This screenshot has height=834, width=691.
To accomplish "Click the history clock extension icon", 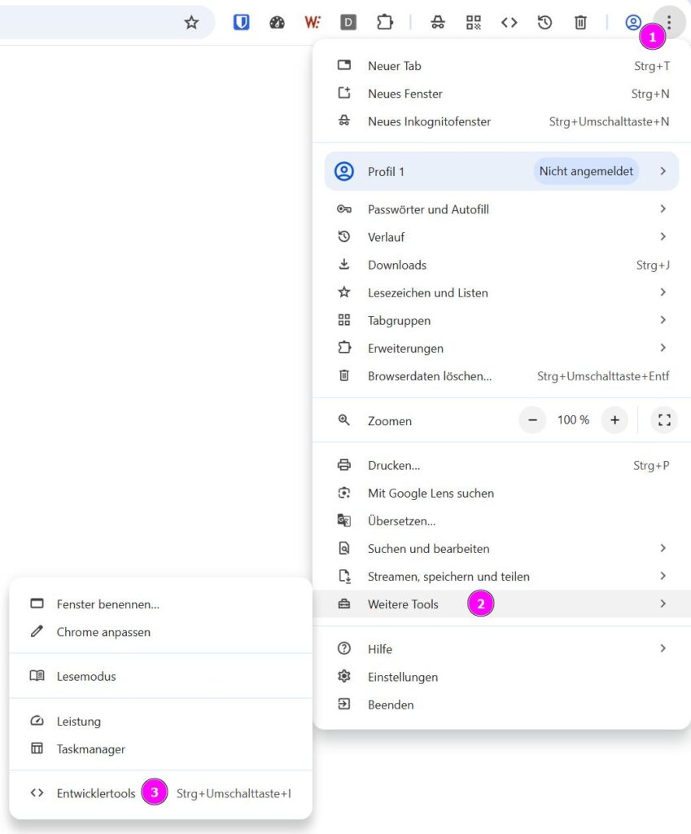I will click(x=544, y=23).
